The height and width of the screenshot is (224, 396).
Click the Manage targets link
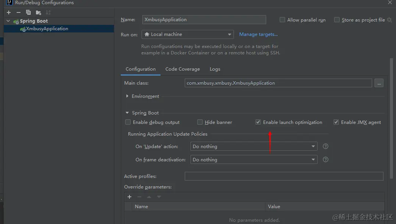[x=258, y=34]
